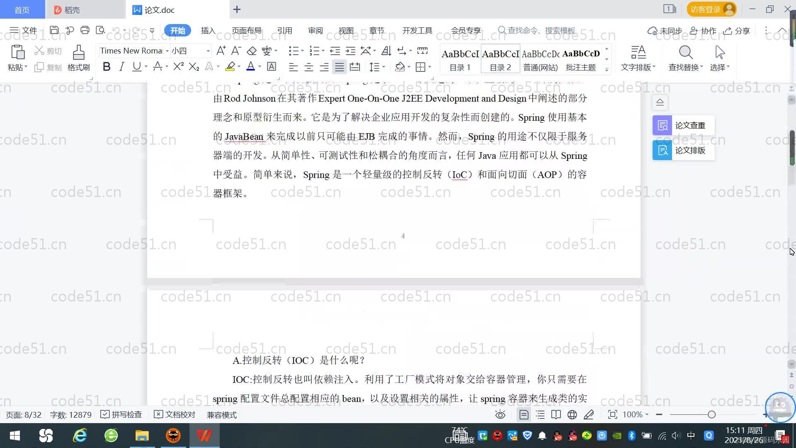The width and height of the screenshot is (796, 448).
Task: Open the 审阅 ribbon tab
Action: 315,30
